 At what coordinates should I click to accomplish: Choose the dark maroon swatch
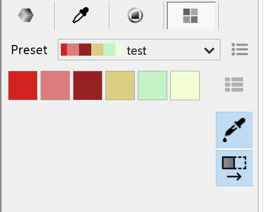(x=88, y=86)
